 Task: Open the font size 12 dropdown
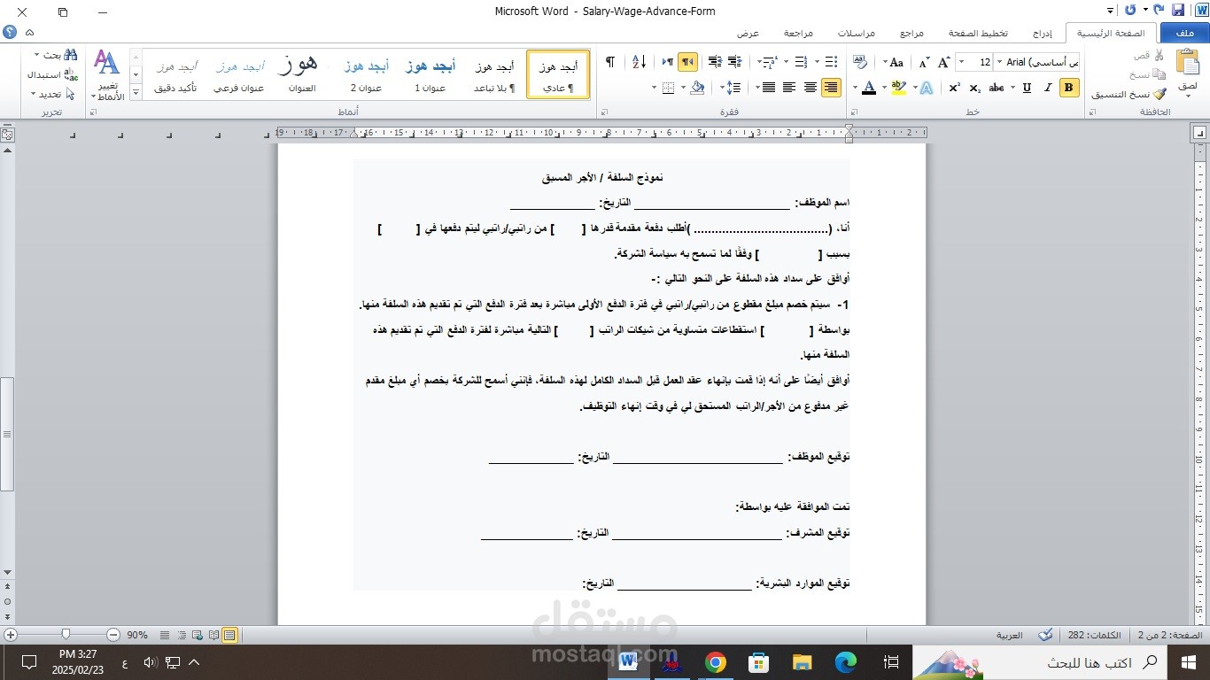coord(960,62)
